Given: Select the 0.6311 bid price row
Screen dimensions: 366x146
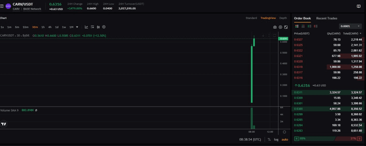Looking at the screenshot, I should click(x=328, y=92).
